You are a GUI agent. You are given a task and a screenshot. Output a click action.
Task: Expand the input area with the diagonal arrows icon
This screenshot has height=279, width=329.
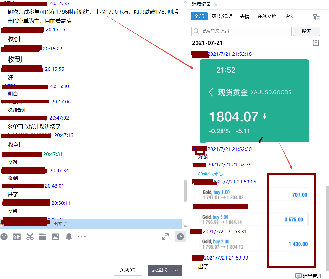pos(165,237)
